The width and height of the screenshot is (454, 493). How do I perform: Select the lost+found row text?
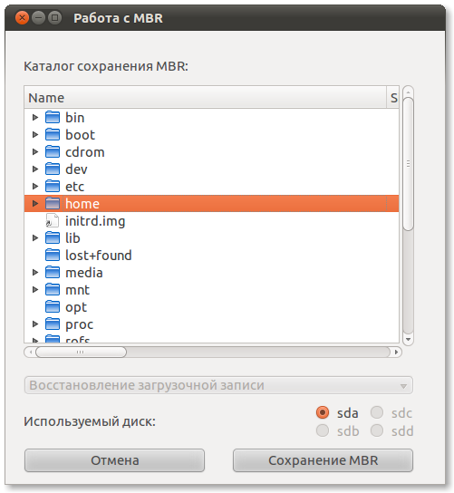(99, 256)
